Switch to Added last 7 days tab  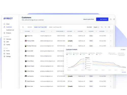40,27
